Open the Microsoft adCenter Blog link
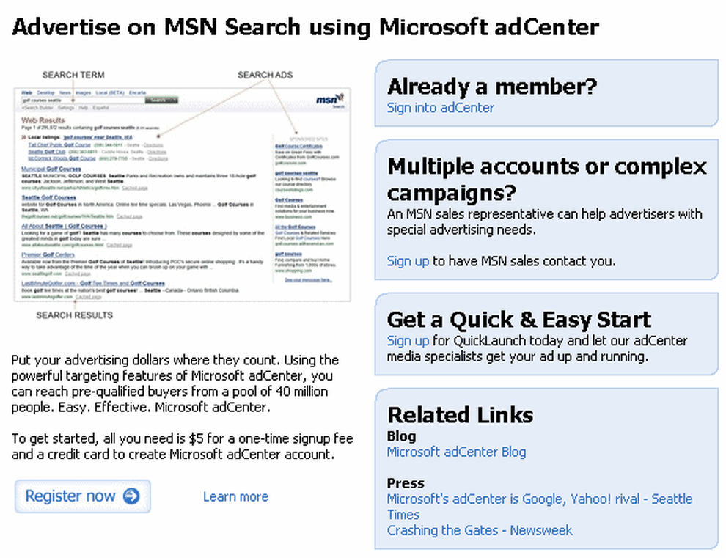Image resolution: width=726 pixels, height=558 pixels. (x=457, y=452)
